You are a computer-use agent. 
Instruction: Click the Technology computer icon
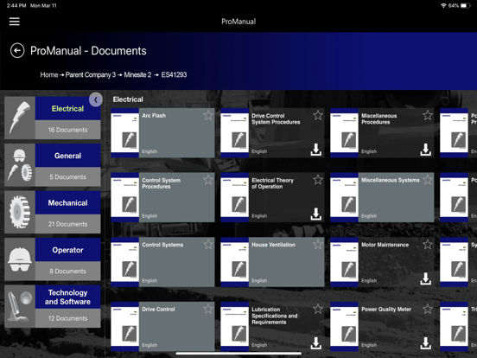point(20,307)
